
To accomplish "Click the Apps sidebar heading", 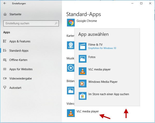I will tap(7, 32).
